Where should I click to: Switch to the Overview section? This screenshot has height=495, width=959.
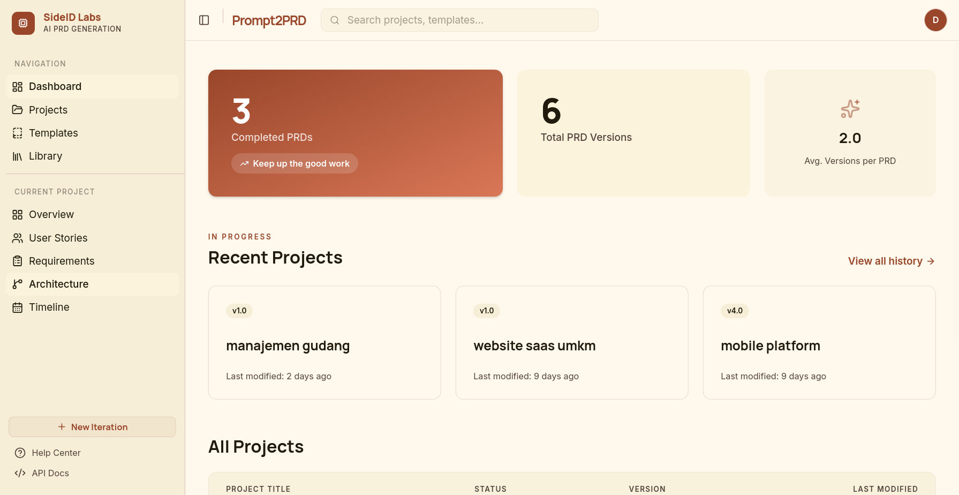pos(51,214)
